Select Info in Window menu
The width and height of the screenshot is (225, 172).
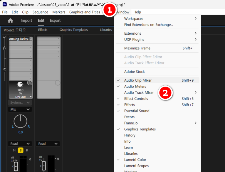point(157,141)
